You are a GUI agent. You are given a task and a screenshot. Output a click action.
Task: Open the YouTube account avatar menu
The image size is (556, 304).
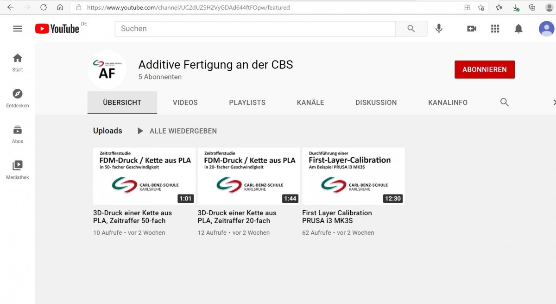pyautogui.click(x=546, y=29)
